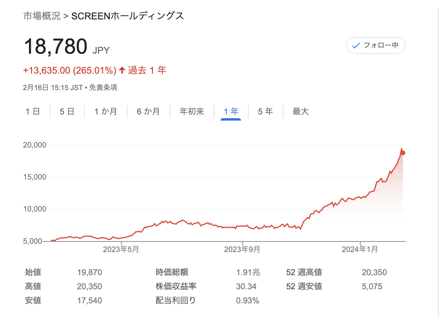Viewport: 439px width, 318px height.
Task: Switch to 6か月 chart range
Action: tap(148, 111)
